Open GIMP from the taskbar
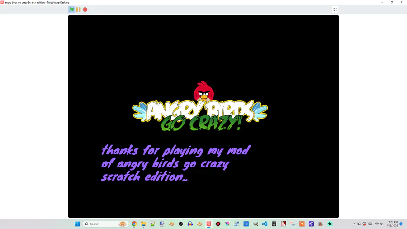 click(256, 224)
